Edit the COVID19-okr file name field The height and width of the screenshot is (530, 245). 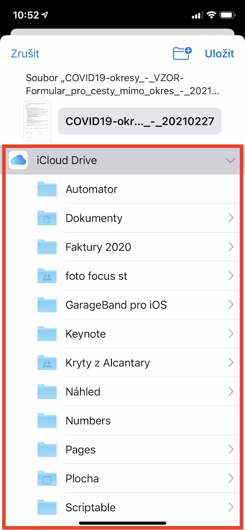click(x=140, y=121)
